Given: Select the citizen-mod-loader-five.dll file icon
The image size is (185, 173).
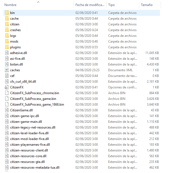Looking at the screenshot, I should tap(7, 139).
